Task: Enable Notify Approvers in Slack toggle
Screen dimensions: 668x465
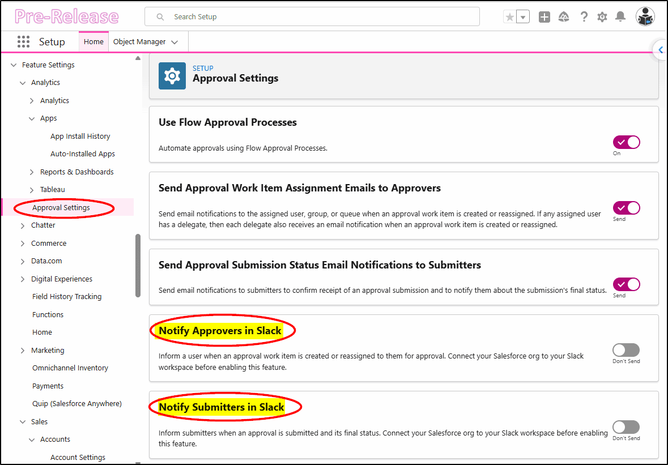Action: [x=626, y=350]
